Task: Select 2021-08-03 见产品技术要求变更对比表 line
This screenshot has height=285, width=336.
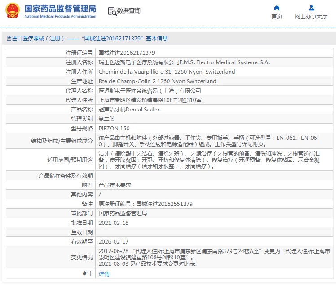Action: [x=148, y=263]
